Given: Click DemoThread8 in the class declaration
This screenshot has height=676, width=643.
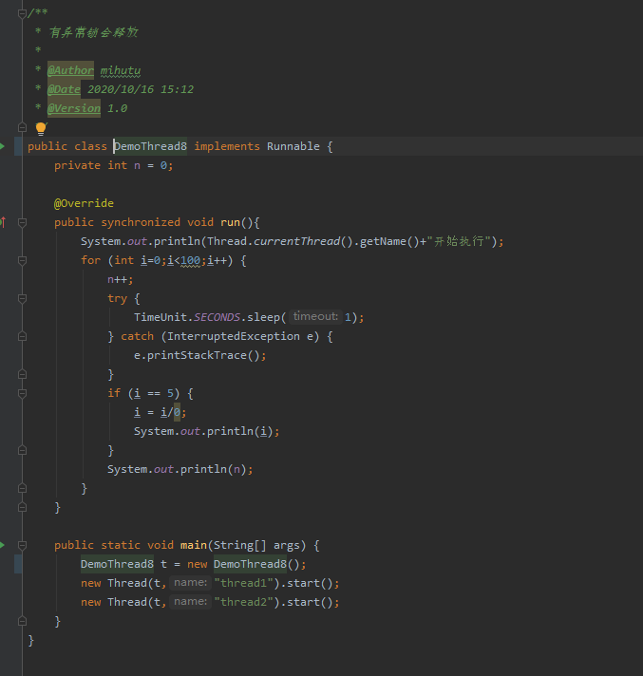Looking at the screenshot, I should (x=150, y=146).
